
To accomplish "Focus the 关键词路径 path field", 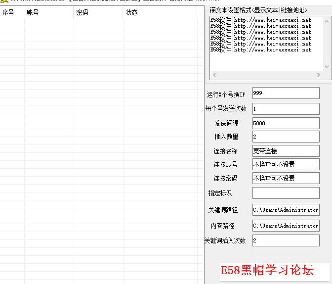I will coord(285,210).
